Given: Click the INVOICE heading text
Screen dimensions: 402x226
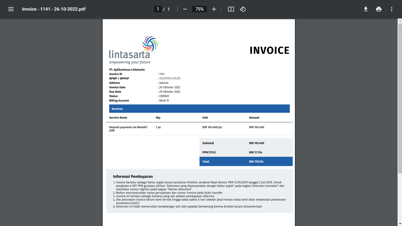Looking at the screenshot, I should [x=269, y=51].
